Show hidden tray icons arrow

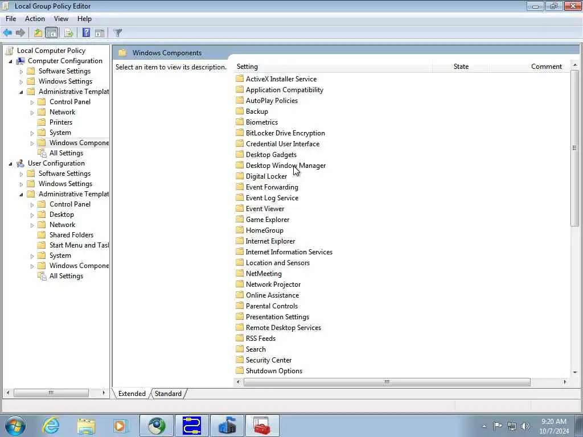pyautogui.click(x=484, y=427)
